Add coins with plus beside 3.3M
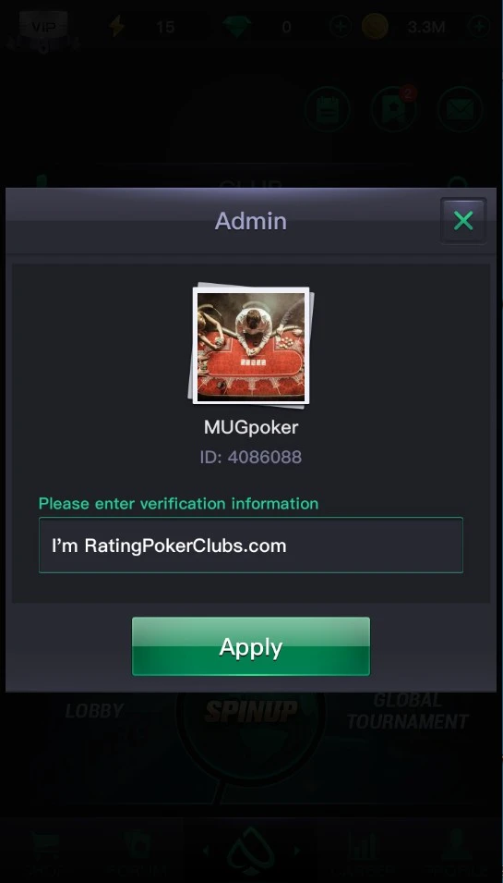 (x=479, y=27)
